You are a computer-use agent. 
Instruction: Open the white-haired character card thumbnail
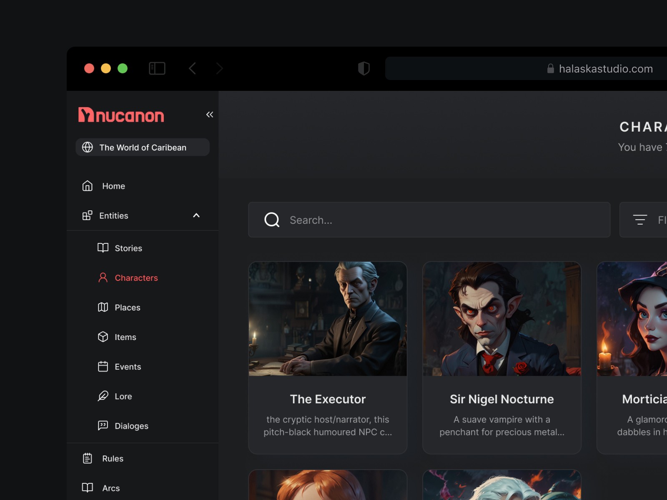coord(502,485)
